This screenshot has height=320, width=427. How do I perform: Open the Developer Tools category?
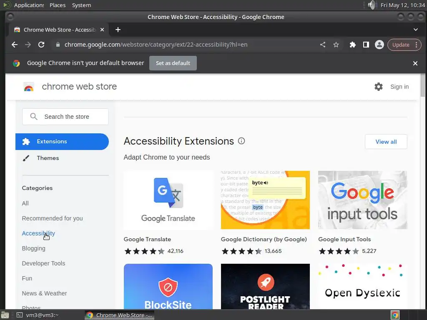(43, 263)
